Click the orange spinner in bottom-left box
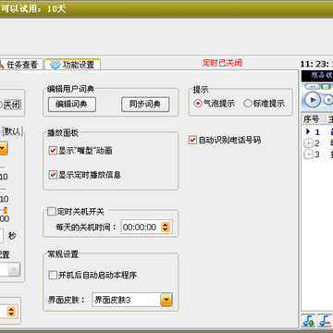The image size is (333, 333). (11, 311)
